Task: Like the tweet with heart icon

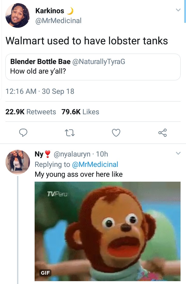Action: click(116, 133)
